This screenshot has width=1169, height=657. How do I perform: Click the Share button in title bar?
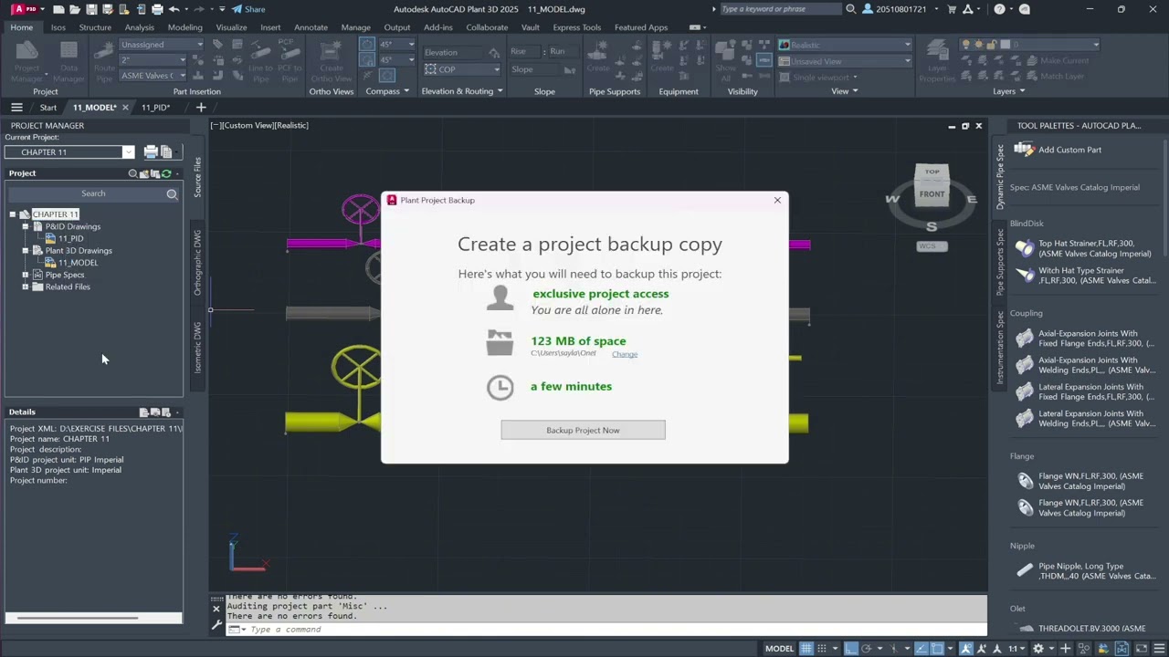pos(248,9)
